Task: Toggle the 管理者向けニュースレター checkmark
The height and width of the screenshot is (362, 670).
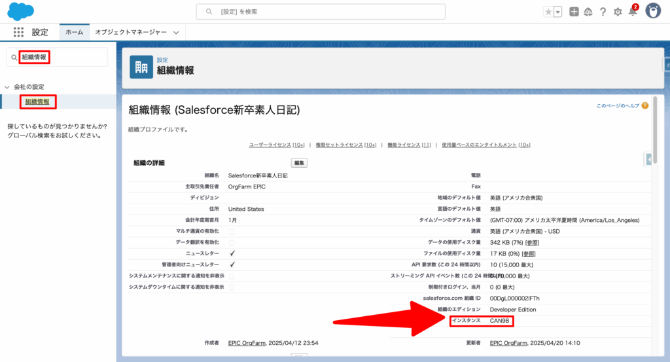Action: 232,264
